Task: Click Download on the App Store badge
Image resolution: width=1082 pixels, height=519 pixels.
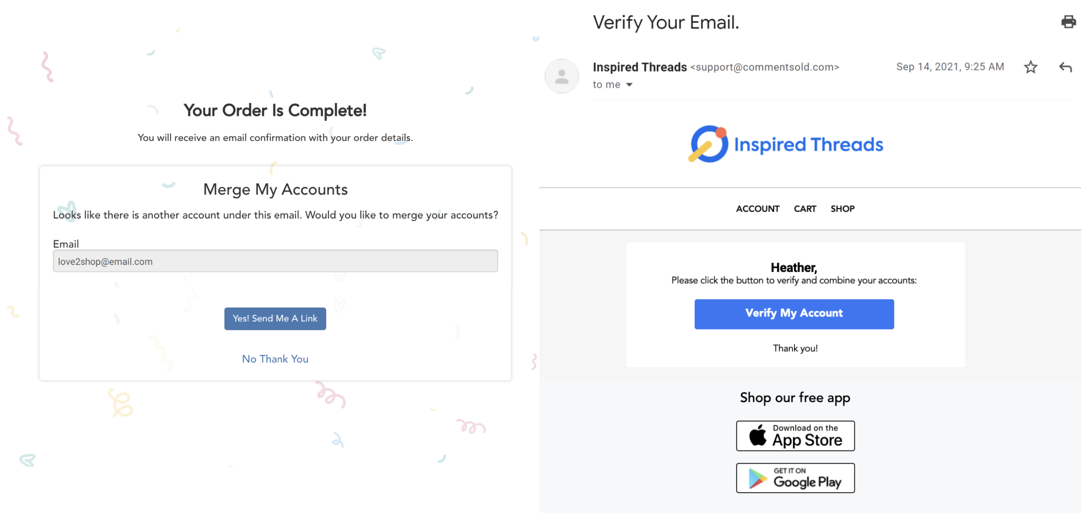Action: tap(795, 436)
